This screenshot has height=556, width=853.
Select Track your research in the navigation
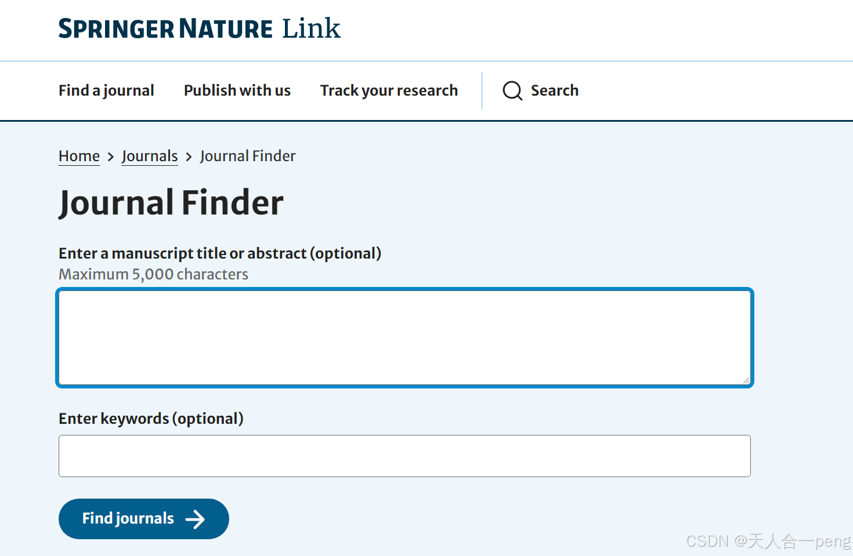tap(389, 90)
